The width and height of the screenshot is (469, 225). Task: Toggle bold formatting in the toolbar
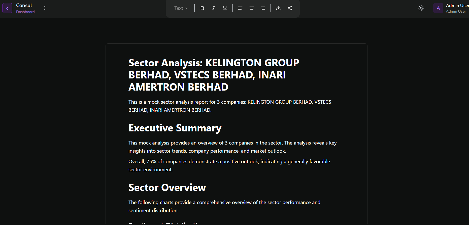pyautogui.click(x=202, y=8)
